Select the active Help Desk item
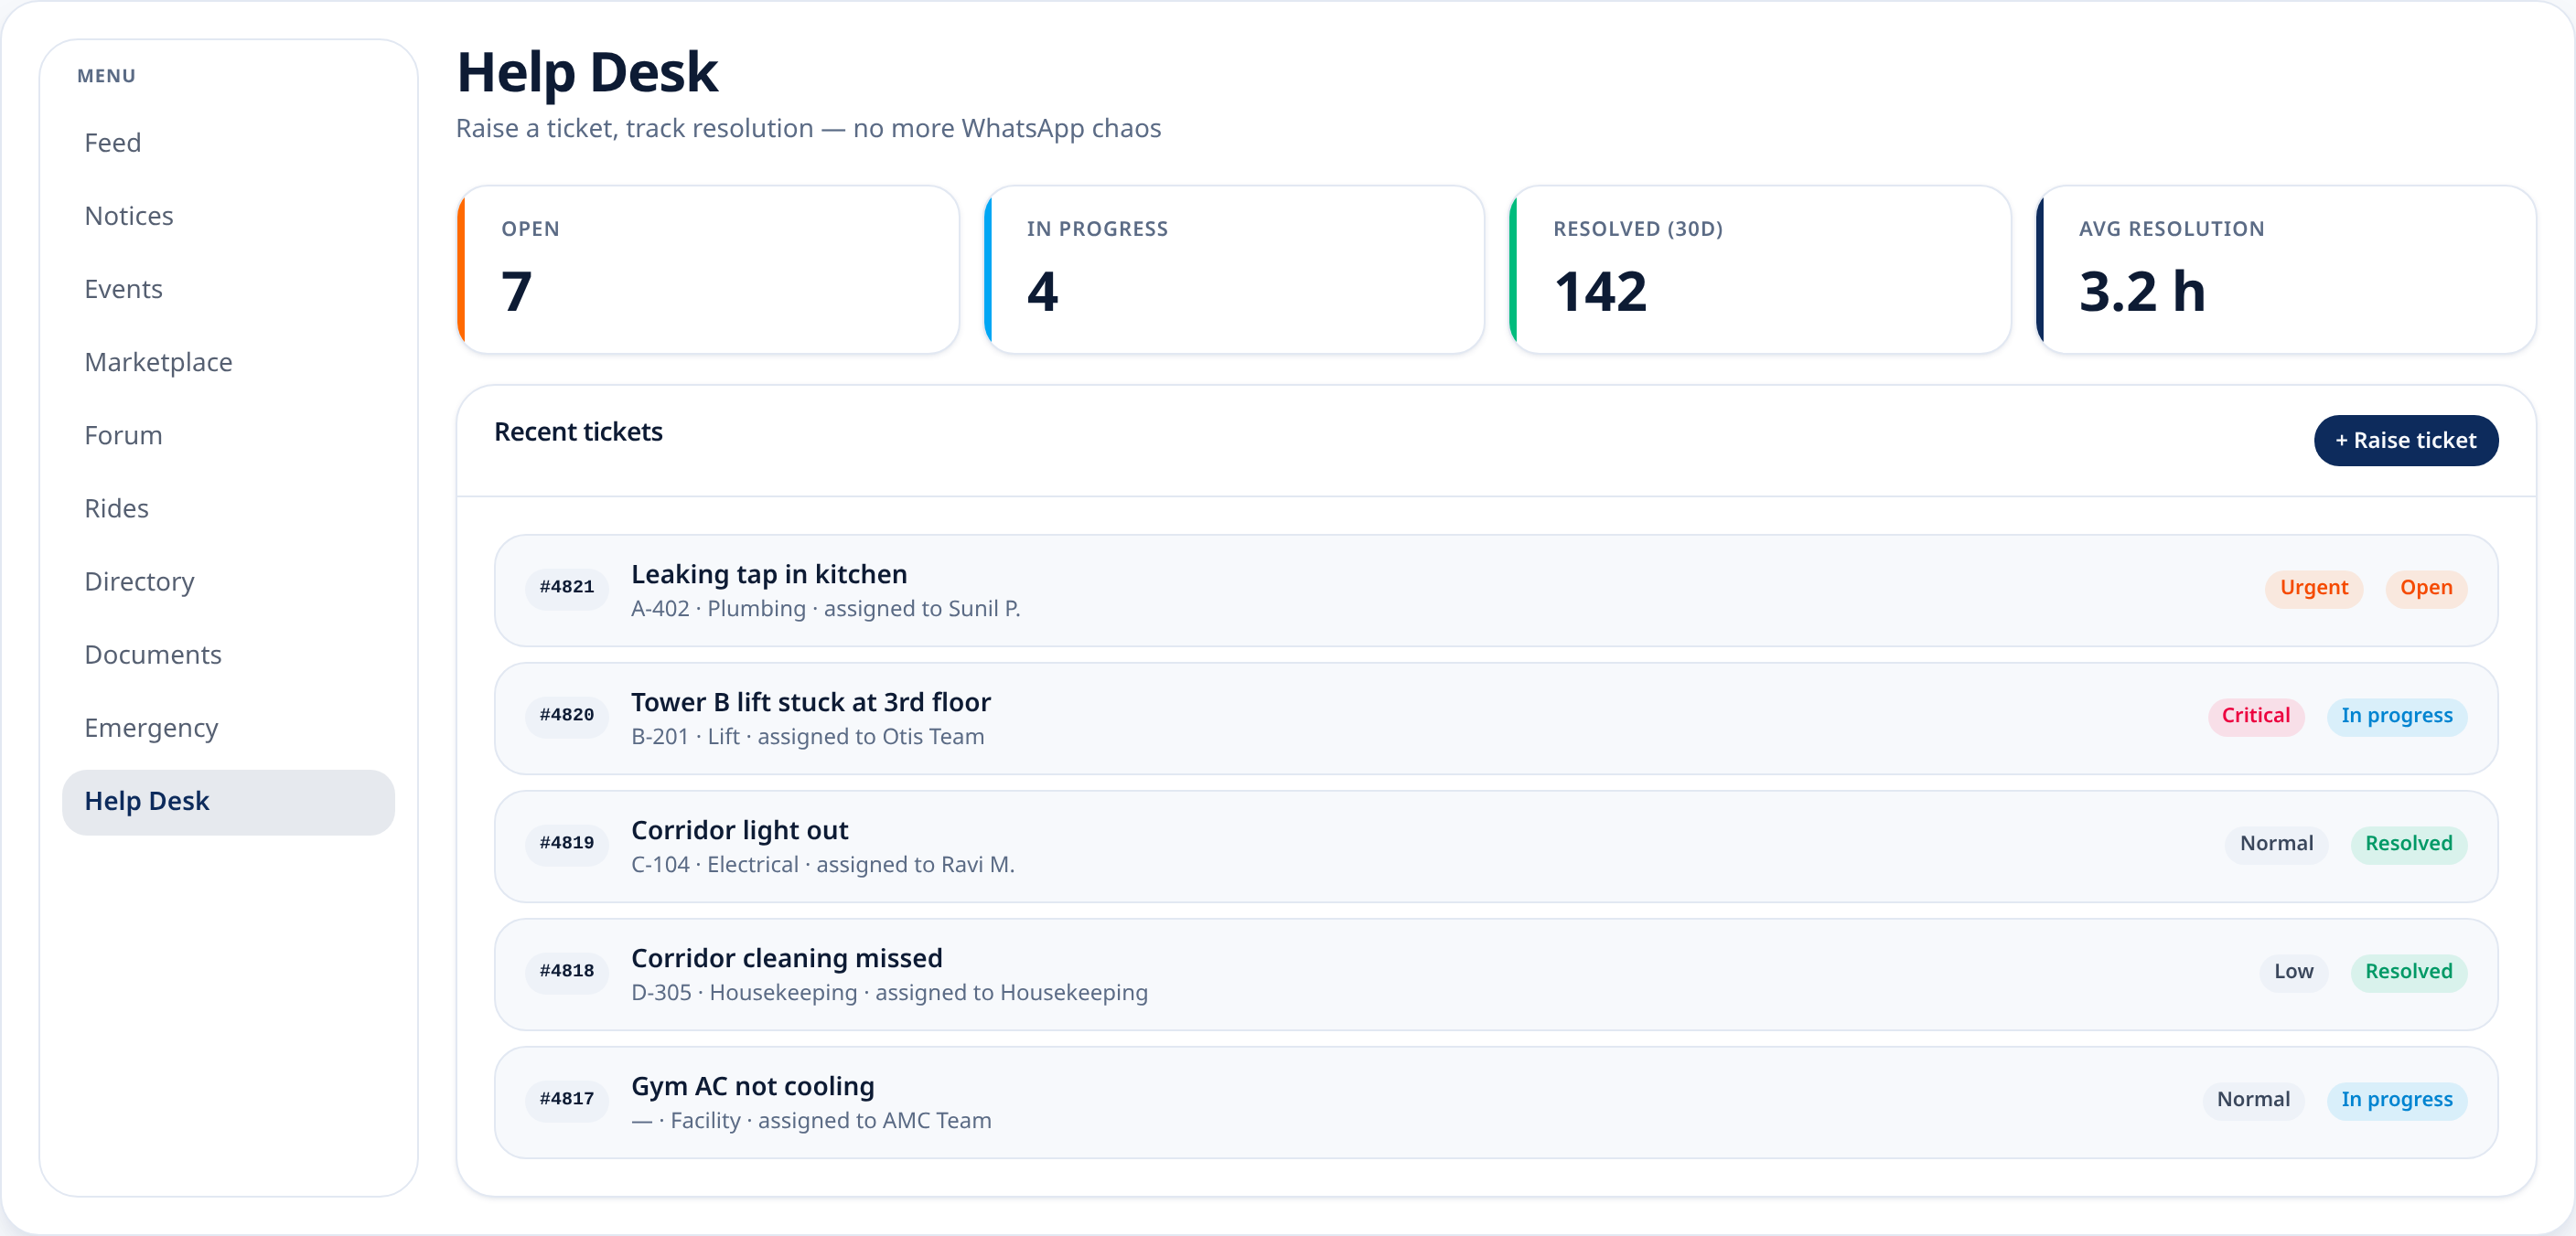 coord(228,802)
